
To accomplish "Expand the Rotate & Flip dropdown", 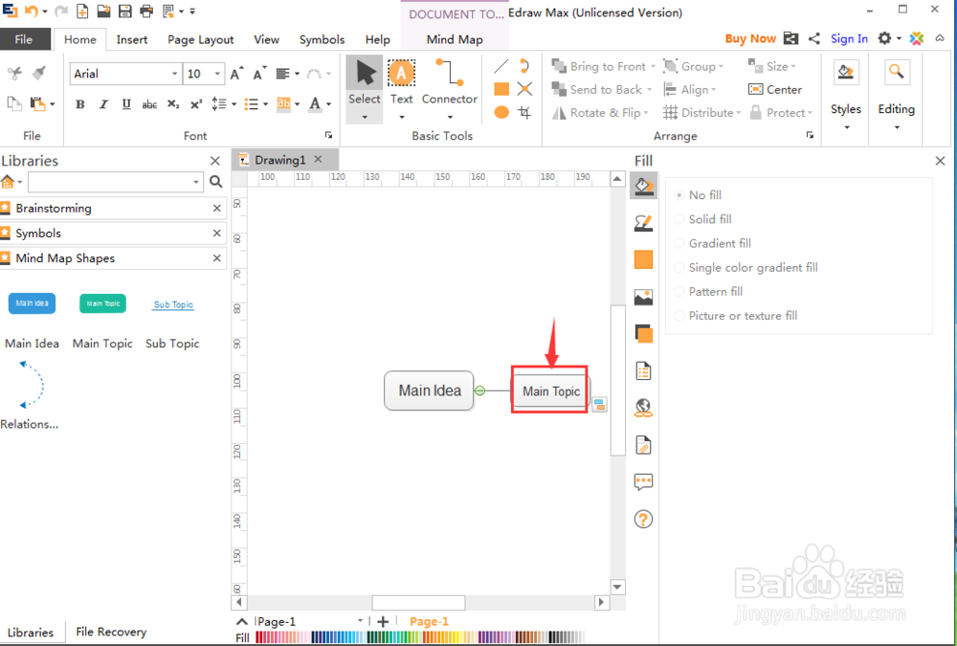I will pos(646,113).
